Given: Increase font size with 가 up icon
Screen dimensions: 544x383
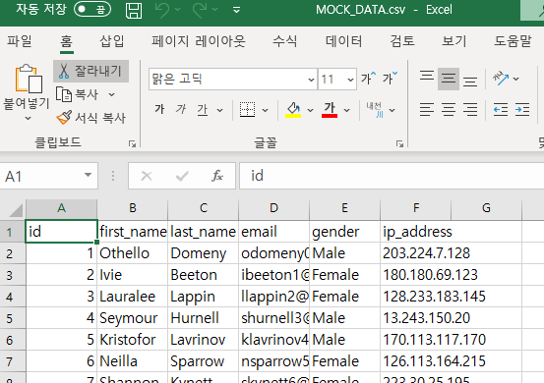Looking at the screenshot, I should point(369,79).
